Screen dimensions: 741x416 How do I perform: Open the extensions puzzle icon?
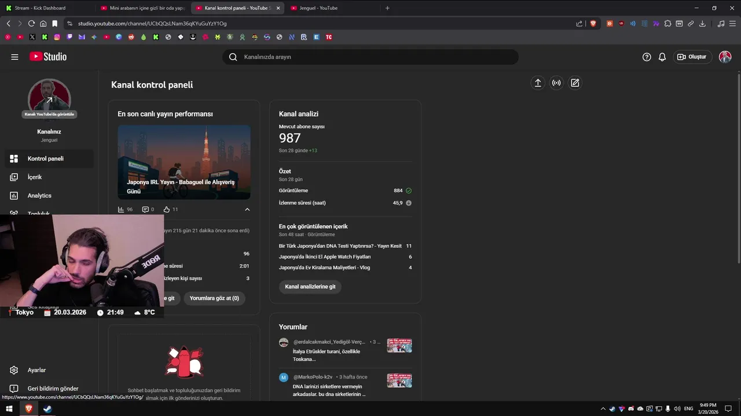tap(667, 24)
